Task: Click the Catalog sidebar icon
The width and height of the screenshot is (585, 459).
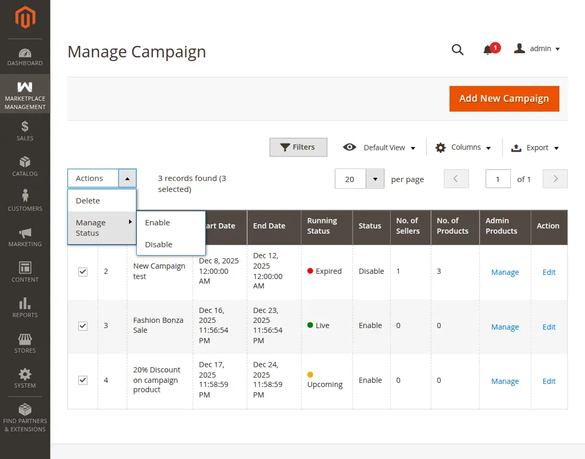Action: tap(25, 162)
